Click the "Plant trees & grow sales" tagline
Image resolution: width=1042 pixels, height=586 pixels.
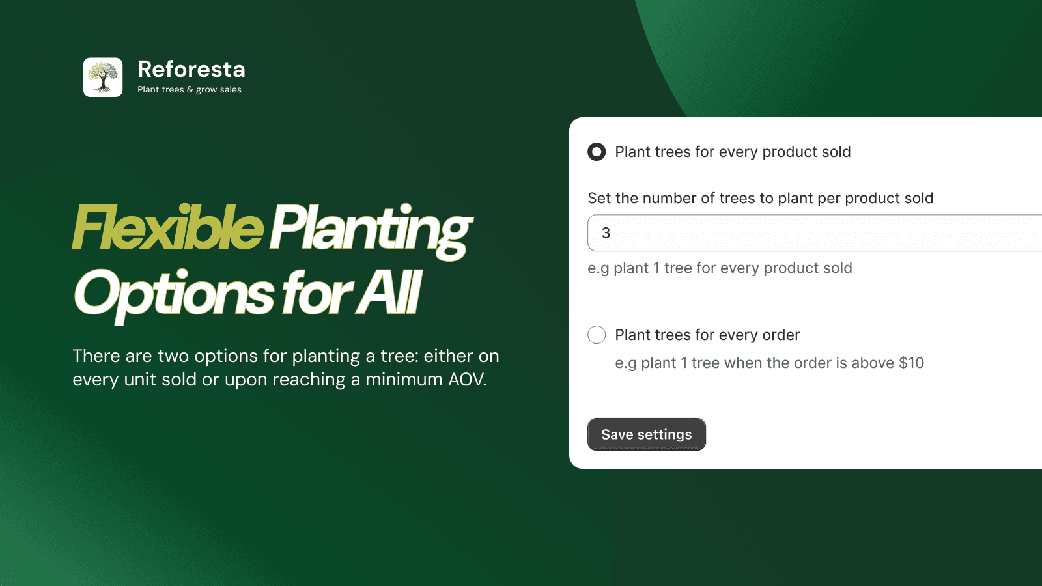tap(190, 90)
